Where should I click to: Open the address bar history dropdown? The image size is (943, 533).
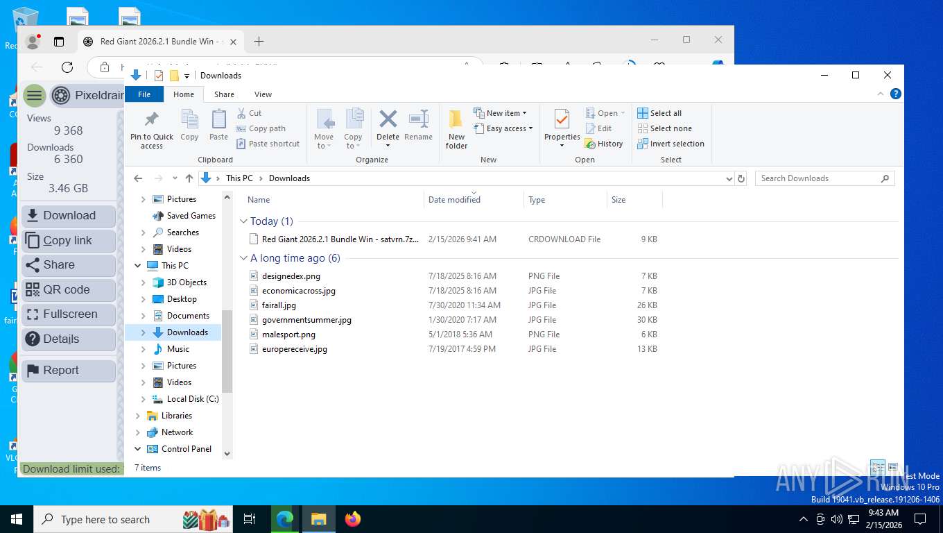729,178
